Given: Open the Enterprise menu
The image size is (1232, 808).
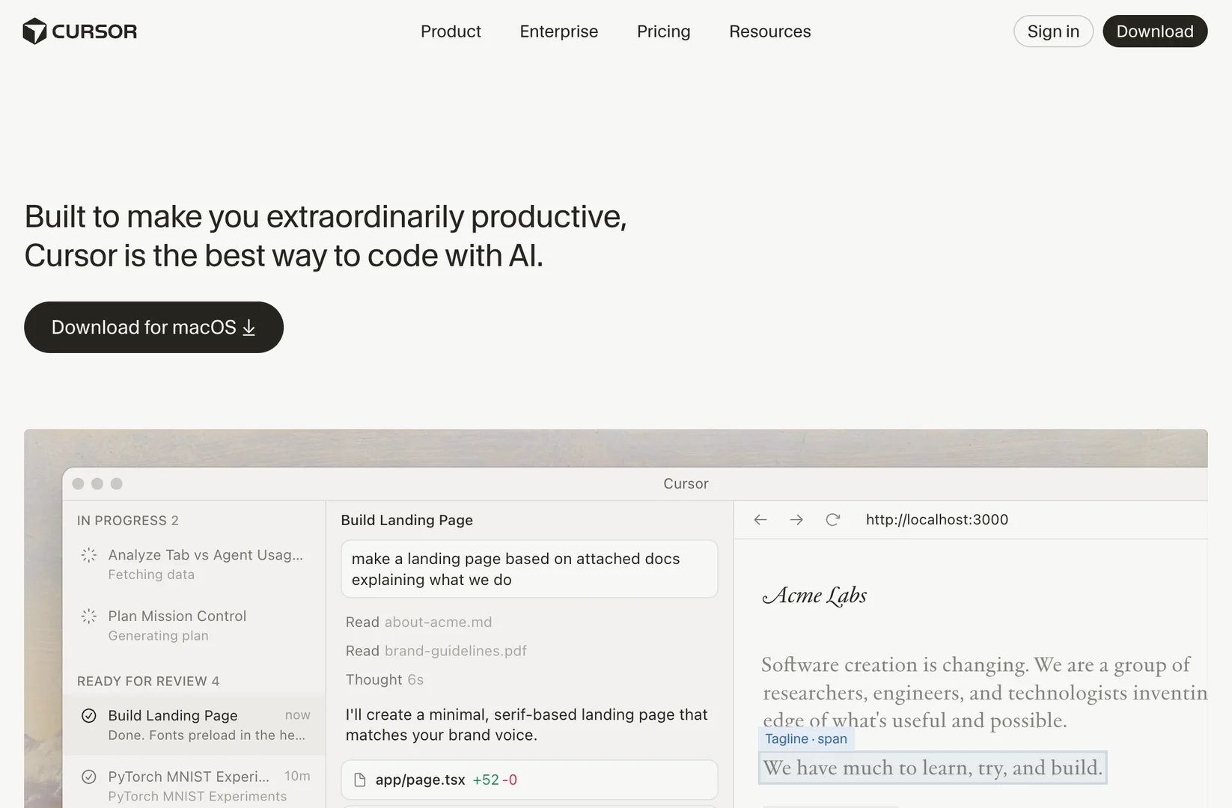Looking at the screenshot, I should (x=558, y=31).
